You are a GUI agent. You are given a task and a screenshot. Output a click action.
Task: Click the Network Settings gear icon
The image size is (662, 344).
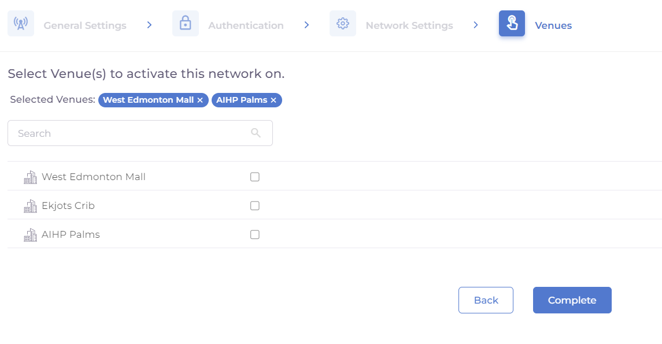click(343, 24)
